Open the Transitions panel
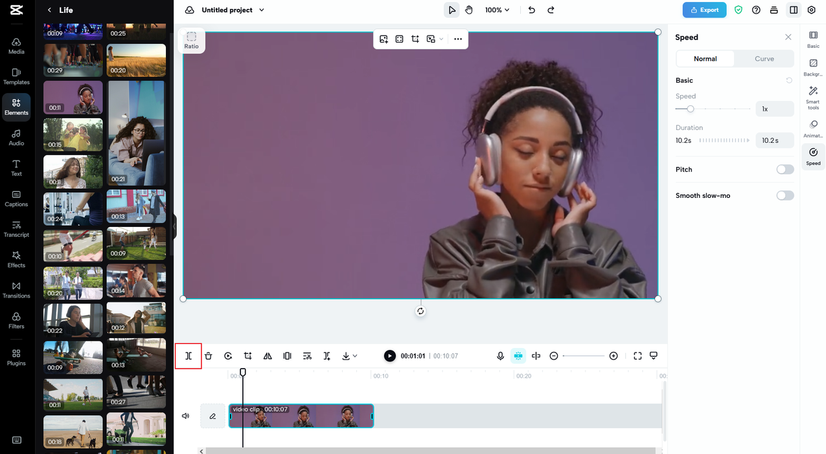Image resolution: width=826 pixels, height=454 pixels. pyautogui.click(x=16, y=290)
